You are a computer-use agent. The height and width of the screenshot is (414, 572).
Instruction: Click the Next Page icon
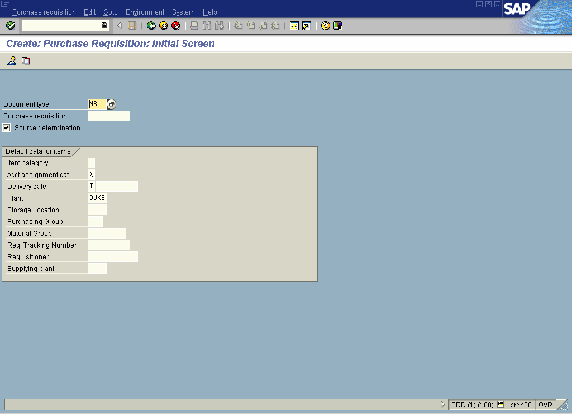tap(263, 26)
